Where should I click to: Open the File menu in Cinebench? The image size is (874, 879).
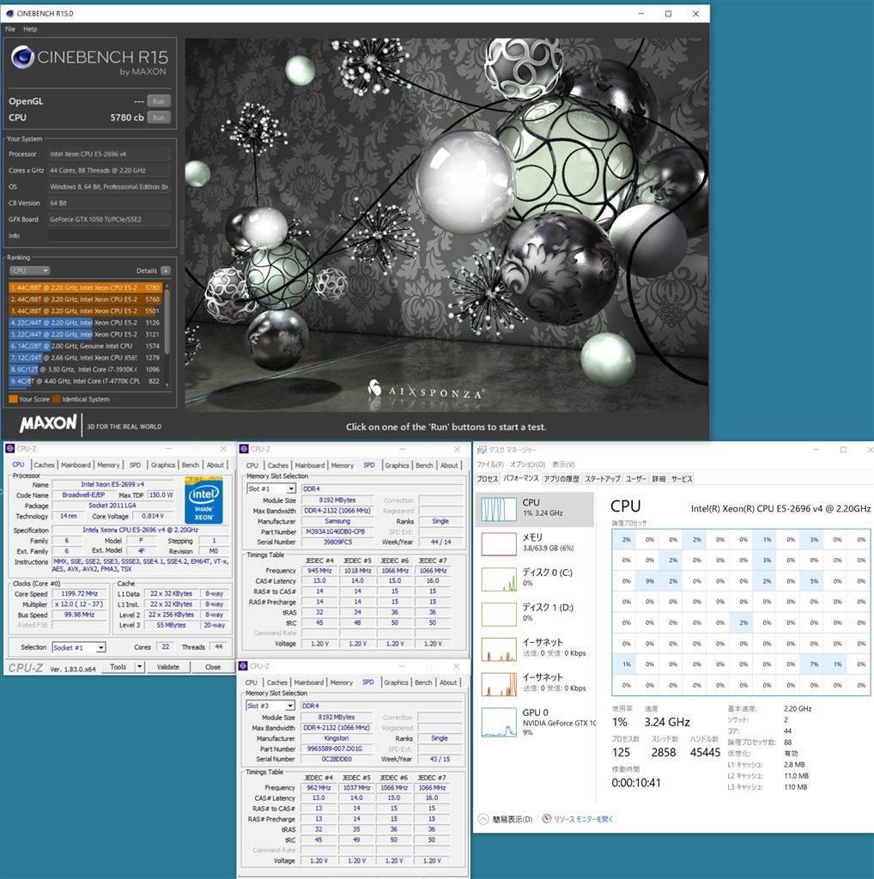click(10, 29)
